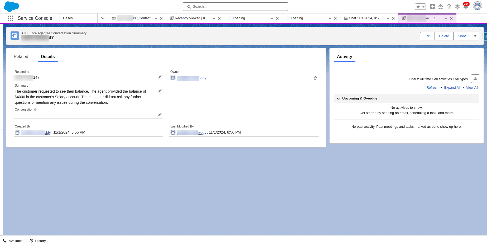Select the Activity tab

pyautogui.click(x=344, y=57)
